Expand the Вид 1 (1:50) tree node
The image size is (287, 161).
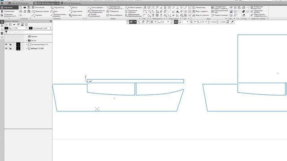click(27, 49)
